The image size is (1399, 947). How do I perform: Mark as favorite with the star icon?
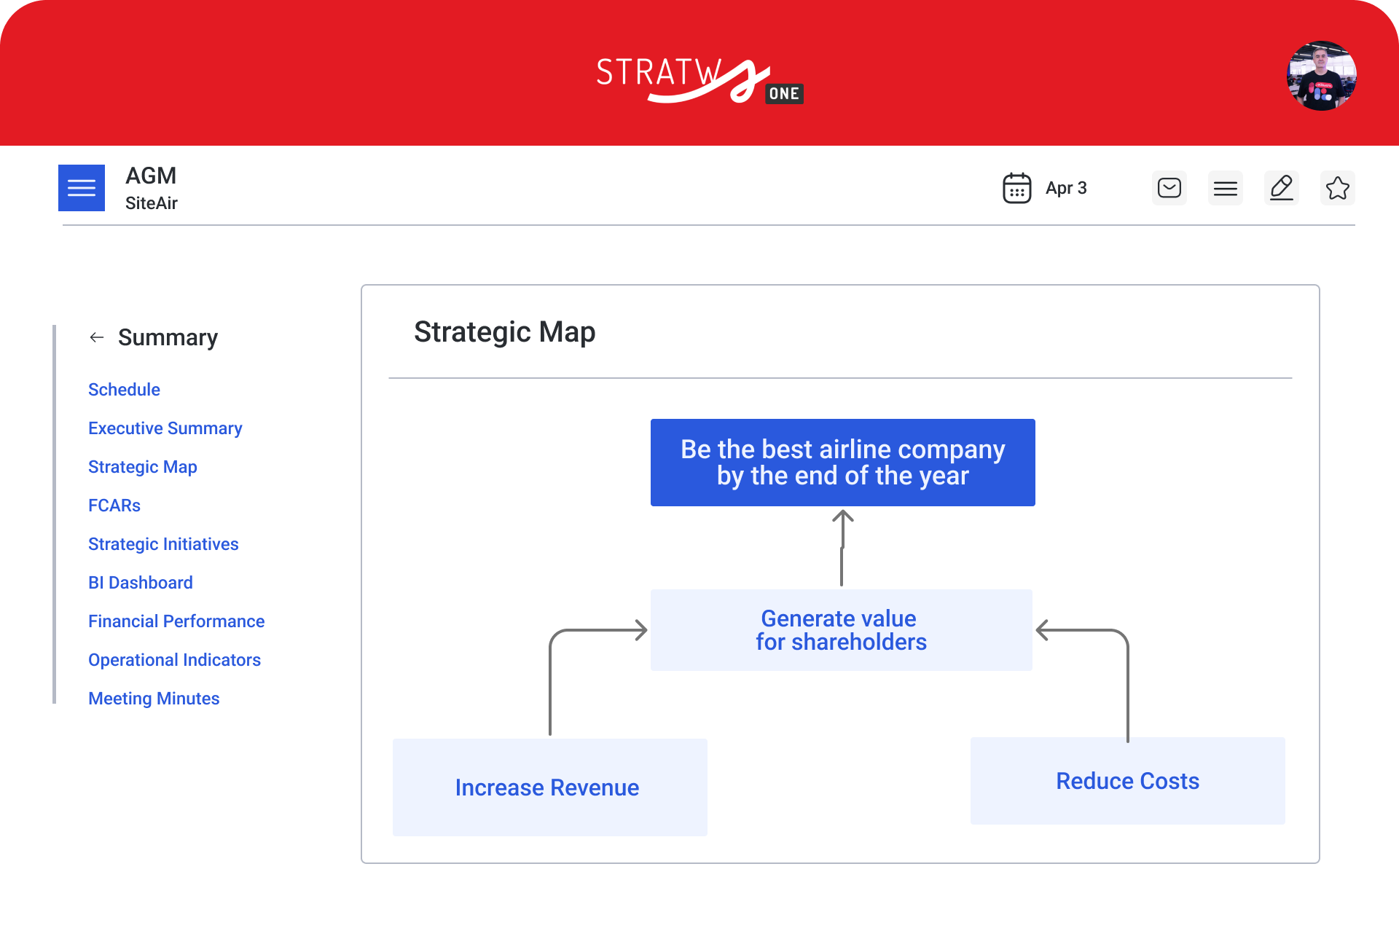(x=1337, y=188)
